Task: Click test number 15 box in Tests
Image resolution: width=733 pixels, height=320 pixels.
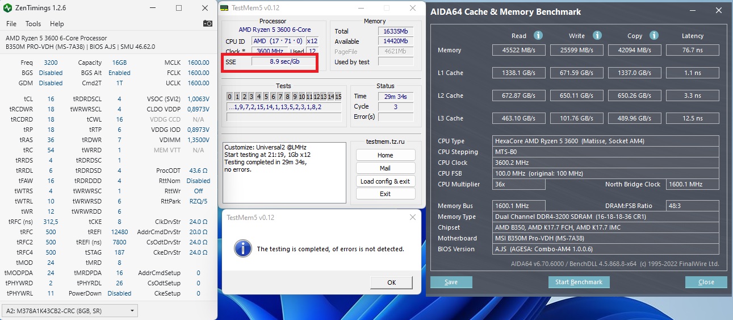Action: tap(338, 97)
